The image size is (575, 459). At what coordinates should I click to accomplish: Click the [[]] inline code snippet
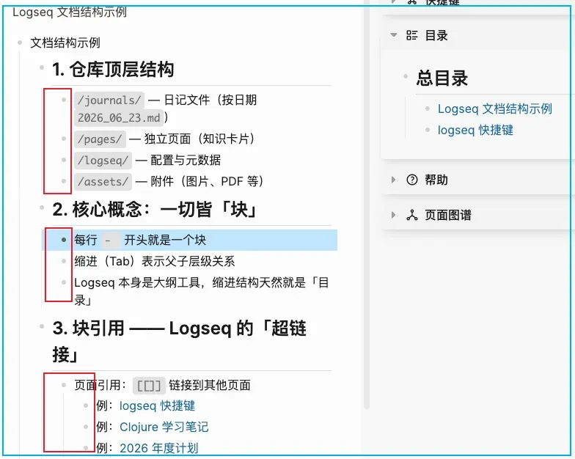point(149,386)
